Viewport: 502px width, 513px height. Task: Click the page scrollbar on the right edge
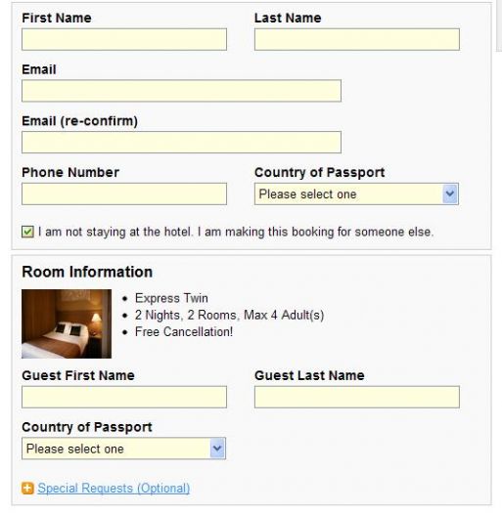(499, 25)
